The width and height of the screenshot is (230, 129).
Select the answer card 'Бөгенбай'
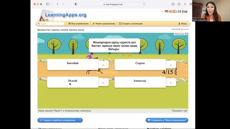coord(73,64)
